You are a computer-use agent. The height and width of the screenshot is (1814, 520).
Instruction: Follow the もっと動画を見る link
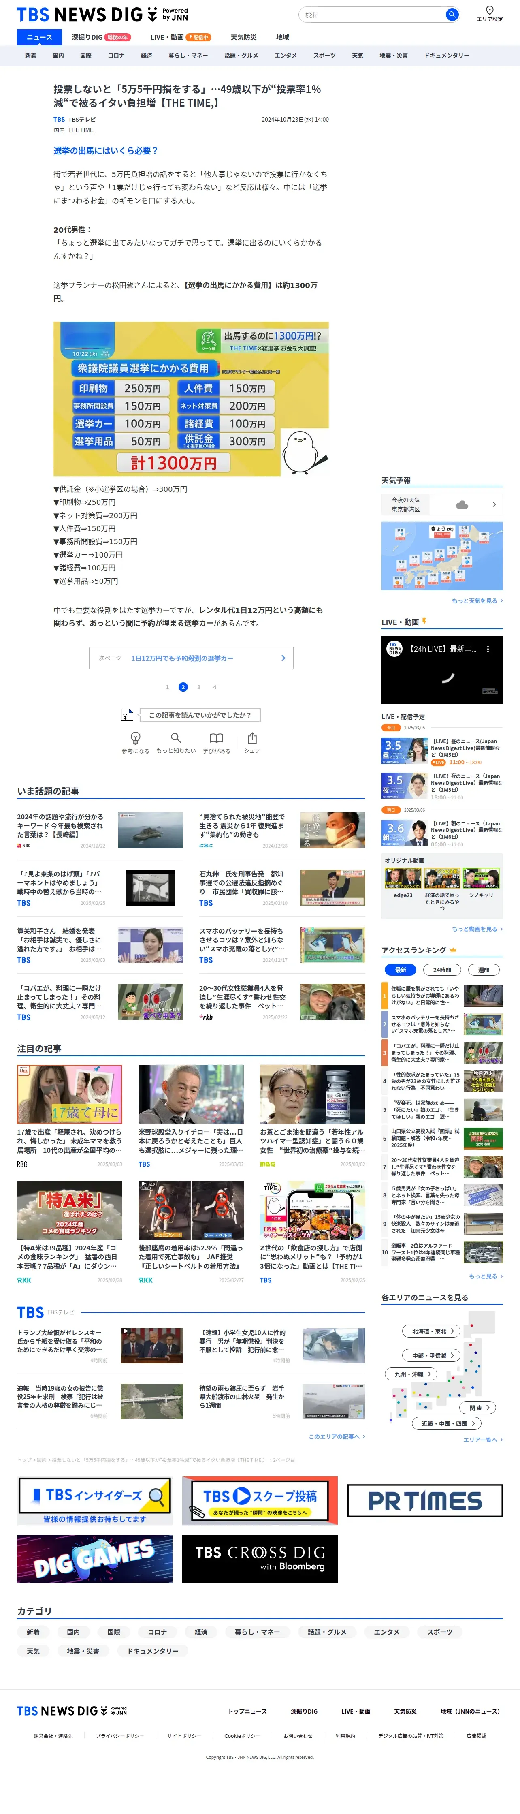click(476, 929)
